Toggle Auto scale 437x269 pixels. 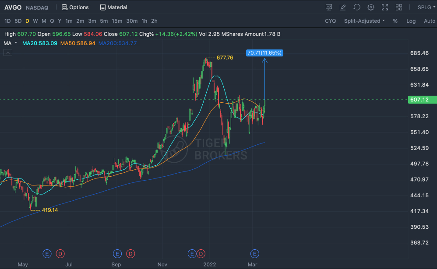tap(430, 21)
